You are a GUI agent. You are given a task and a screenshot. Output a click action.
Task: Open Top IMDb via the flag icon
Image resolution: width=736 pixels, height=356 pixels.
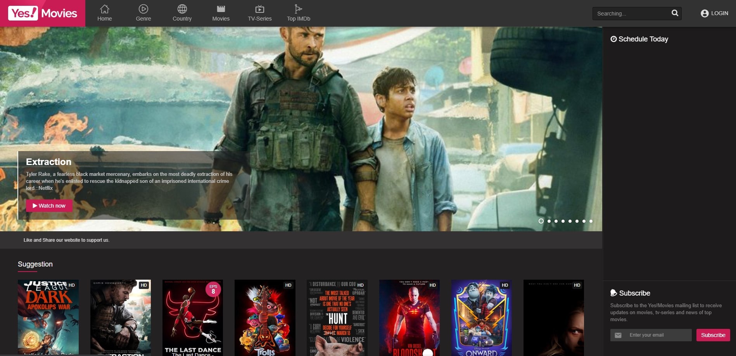coord(298,9)
